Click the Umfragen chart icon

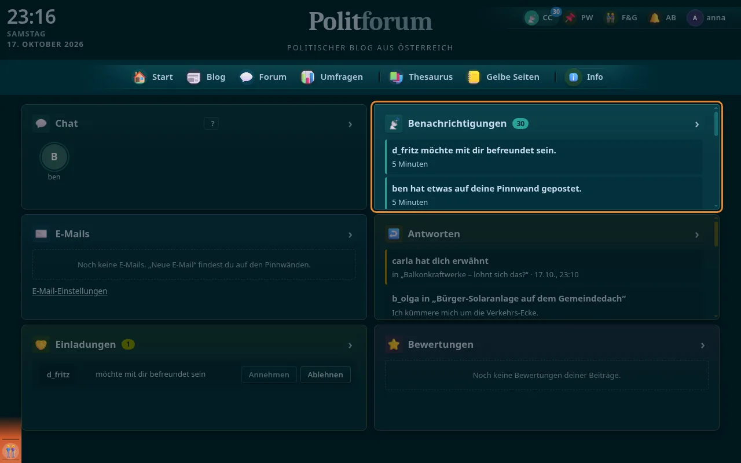(308, 77)
